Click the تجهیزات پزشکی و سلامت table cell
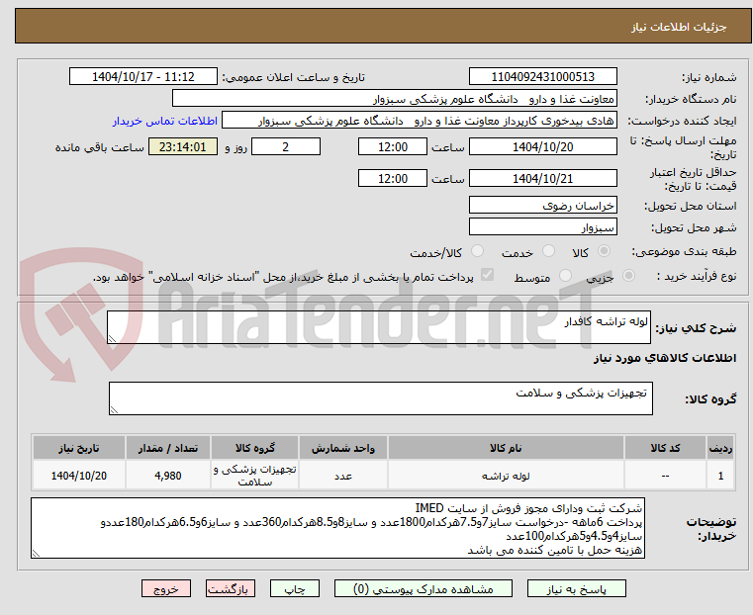The width and height of the screenshot is (753, 615). (x=254, y=476)
